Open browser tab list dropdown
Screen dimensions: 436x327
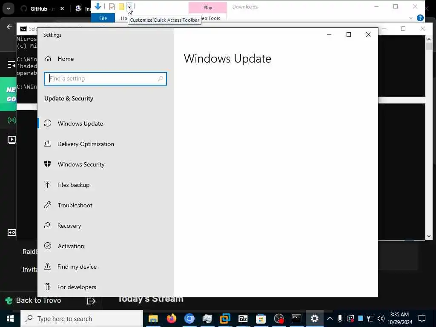(x=9, y=9)
